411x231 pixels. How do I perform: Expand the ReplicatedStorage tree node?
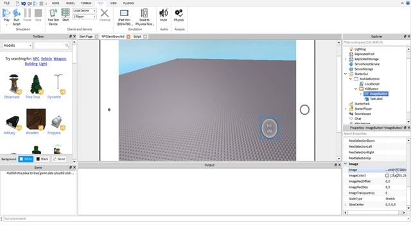345,59
